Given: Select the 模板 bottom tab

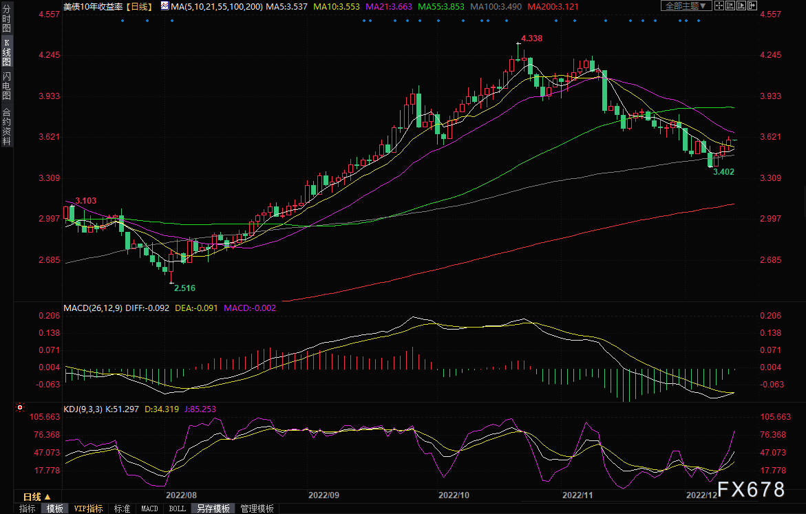Looking at the screenshot, I should pos(54,508).
